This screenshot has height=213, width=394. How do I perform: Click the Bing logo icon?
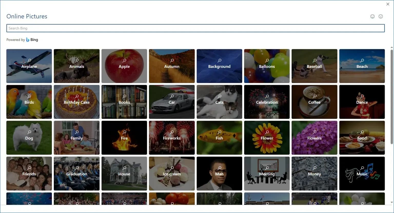click(28, 40)
